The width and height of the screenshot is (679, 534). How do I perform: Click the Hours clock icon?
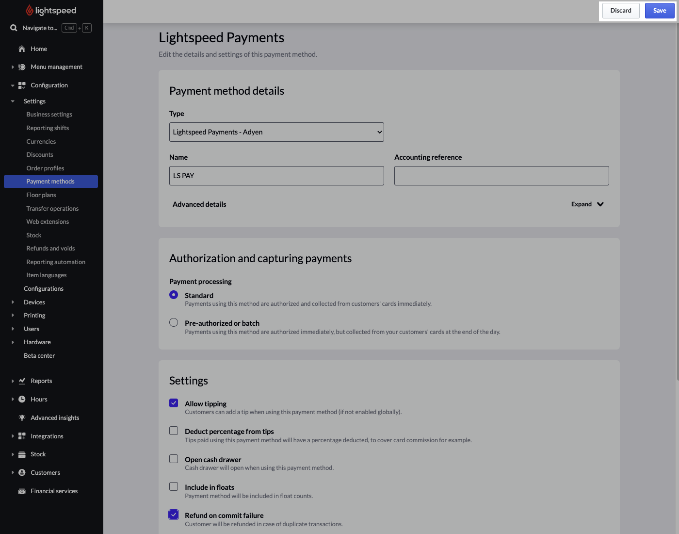coord(22,399)
